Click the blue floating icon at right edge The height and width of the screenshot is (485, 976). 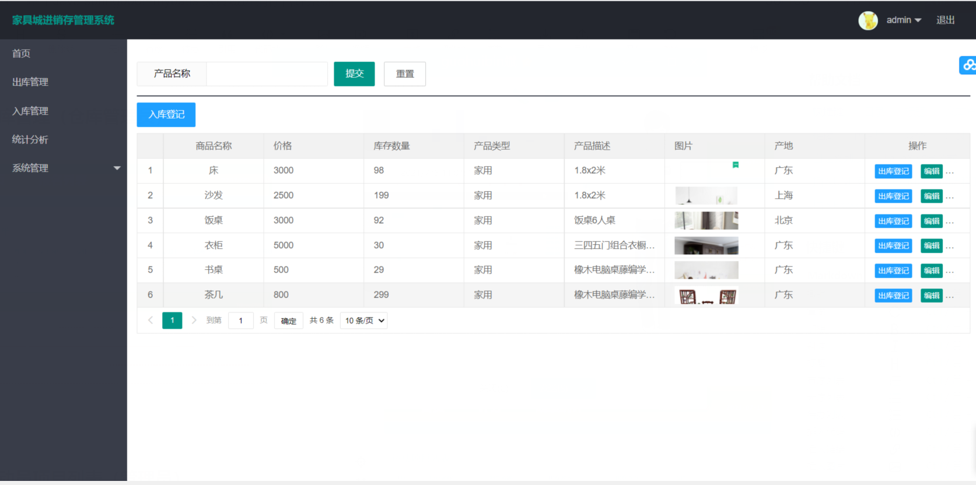pos(968,65)
